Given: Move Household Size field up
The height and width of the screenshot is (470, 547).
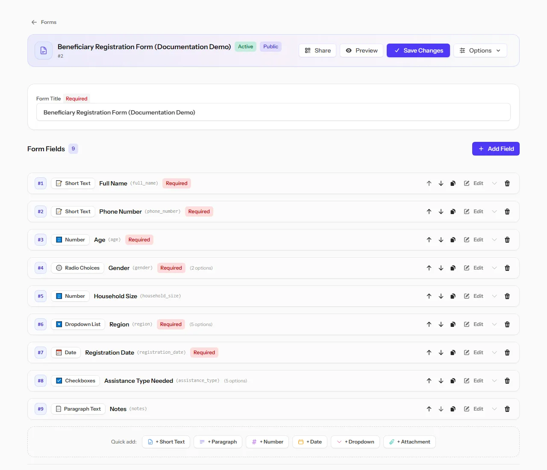Looking at the screenshot, I should click(x=429, y=296).
